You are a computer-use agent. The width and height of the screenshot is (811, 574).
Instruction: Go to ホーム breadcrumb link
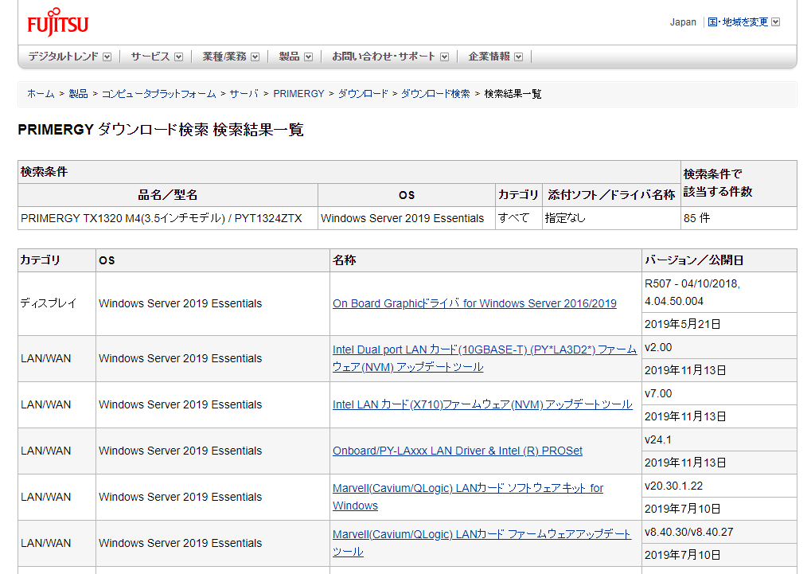point(41,94)
